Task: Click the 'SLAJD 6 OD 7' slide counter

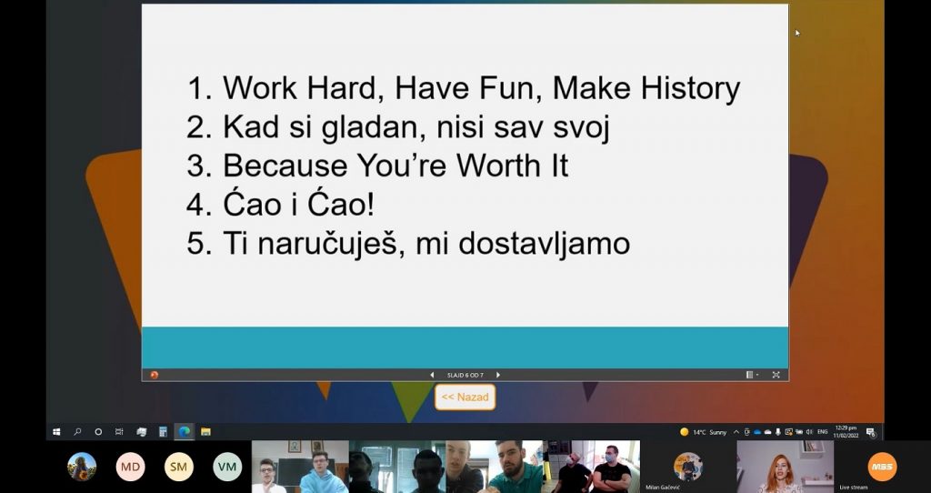Action: coord(465,376)
